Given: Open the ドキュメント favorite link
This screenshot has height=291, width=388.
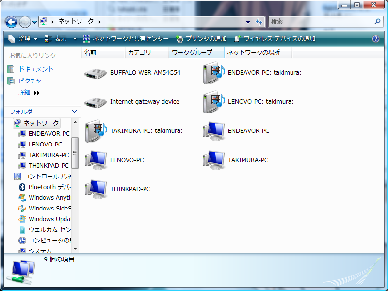Looking at the screenshot, I should [x=36, y=69].
